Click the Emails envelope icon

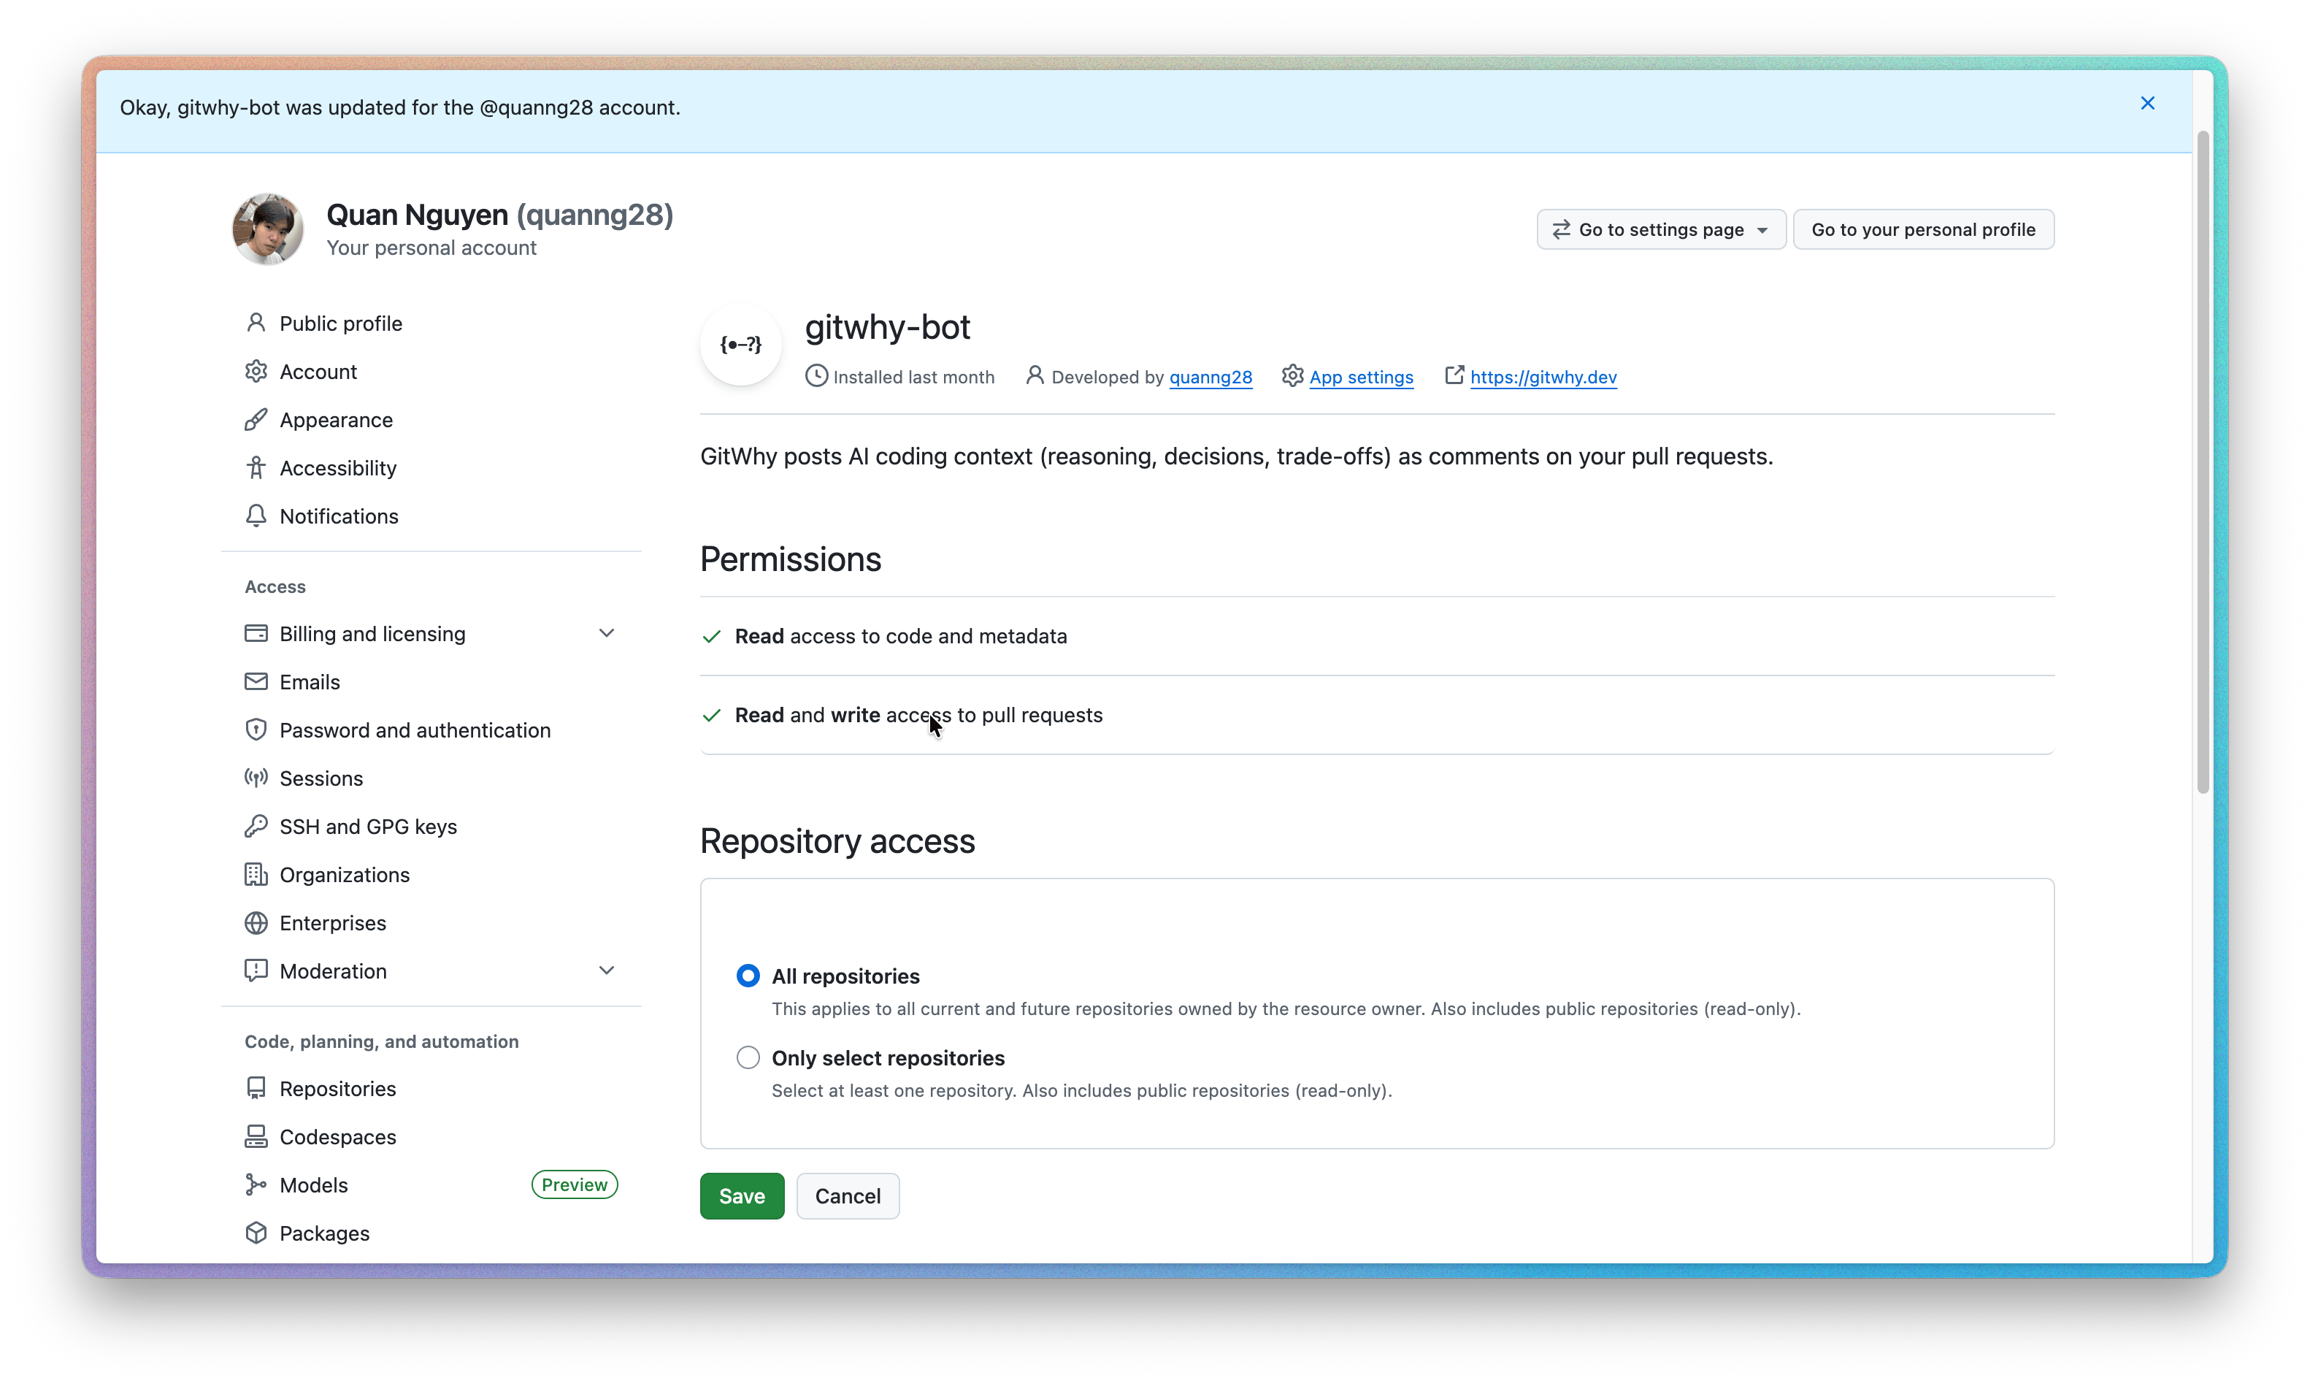(x=256, y=682)
